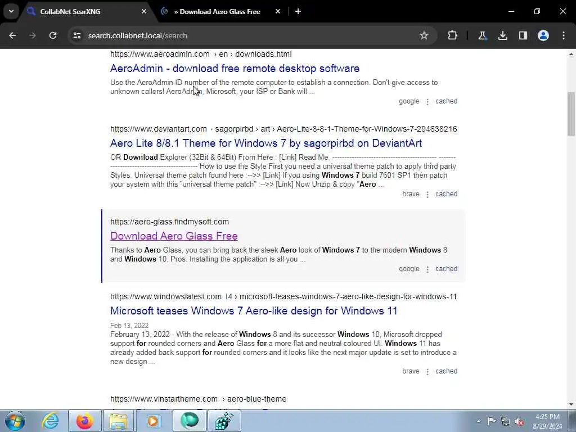The height and width of the screenshot is (432, 576).
Task: Open the muted volume tray icon
Action: (x=519, y=421)
